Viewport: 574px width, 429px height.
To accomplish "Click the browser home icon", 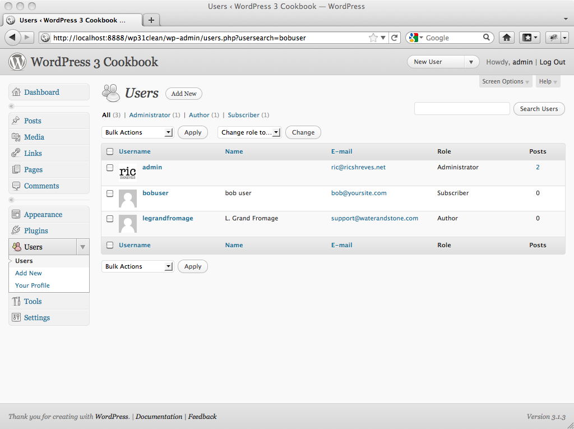I will coord(507,38).
